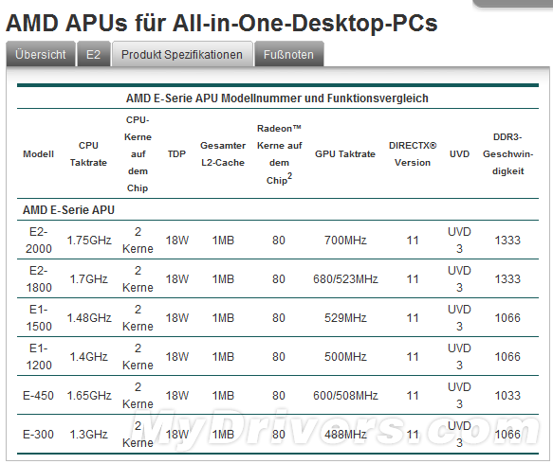The width and height of the screenshot is (553, 464).
Task: Click the E1-1500 model cell
Action: click(x=39, y=317)
